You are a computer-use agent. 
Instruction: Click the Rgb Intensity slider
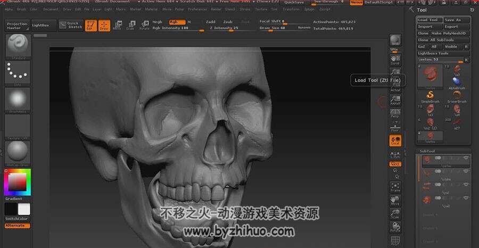point(178,28)
